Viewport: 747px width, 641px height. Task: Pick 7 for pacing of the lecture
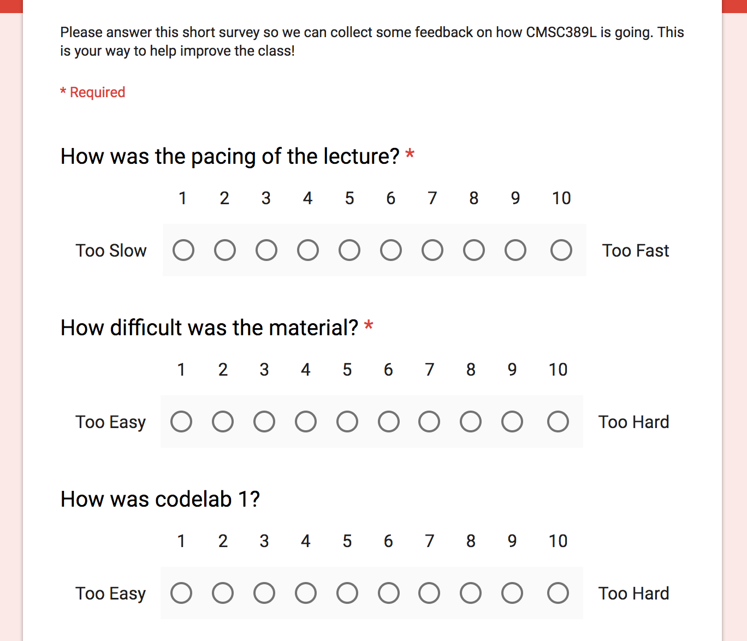[432, 251]
